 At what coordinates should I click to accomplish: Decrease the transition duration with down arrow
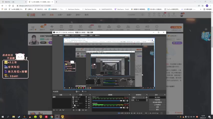[x=147, y=101]
